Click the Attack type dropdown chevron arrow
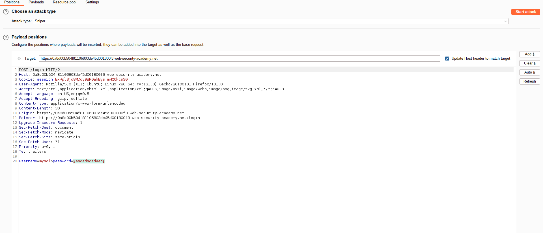543x233 pixels. click(505, 21)
